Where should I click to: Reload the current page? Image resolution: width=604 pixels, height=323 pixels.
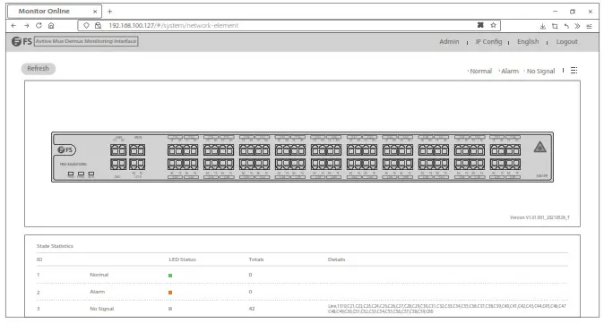point(39,25)
